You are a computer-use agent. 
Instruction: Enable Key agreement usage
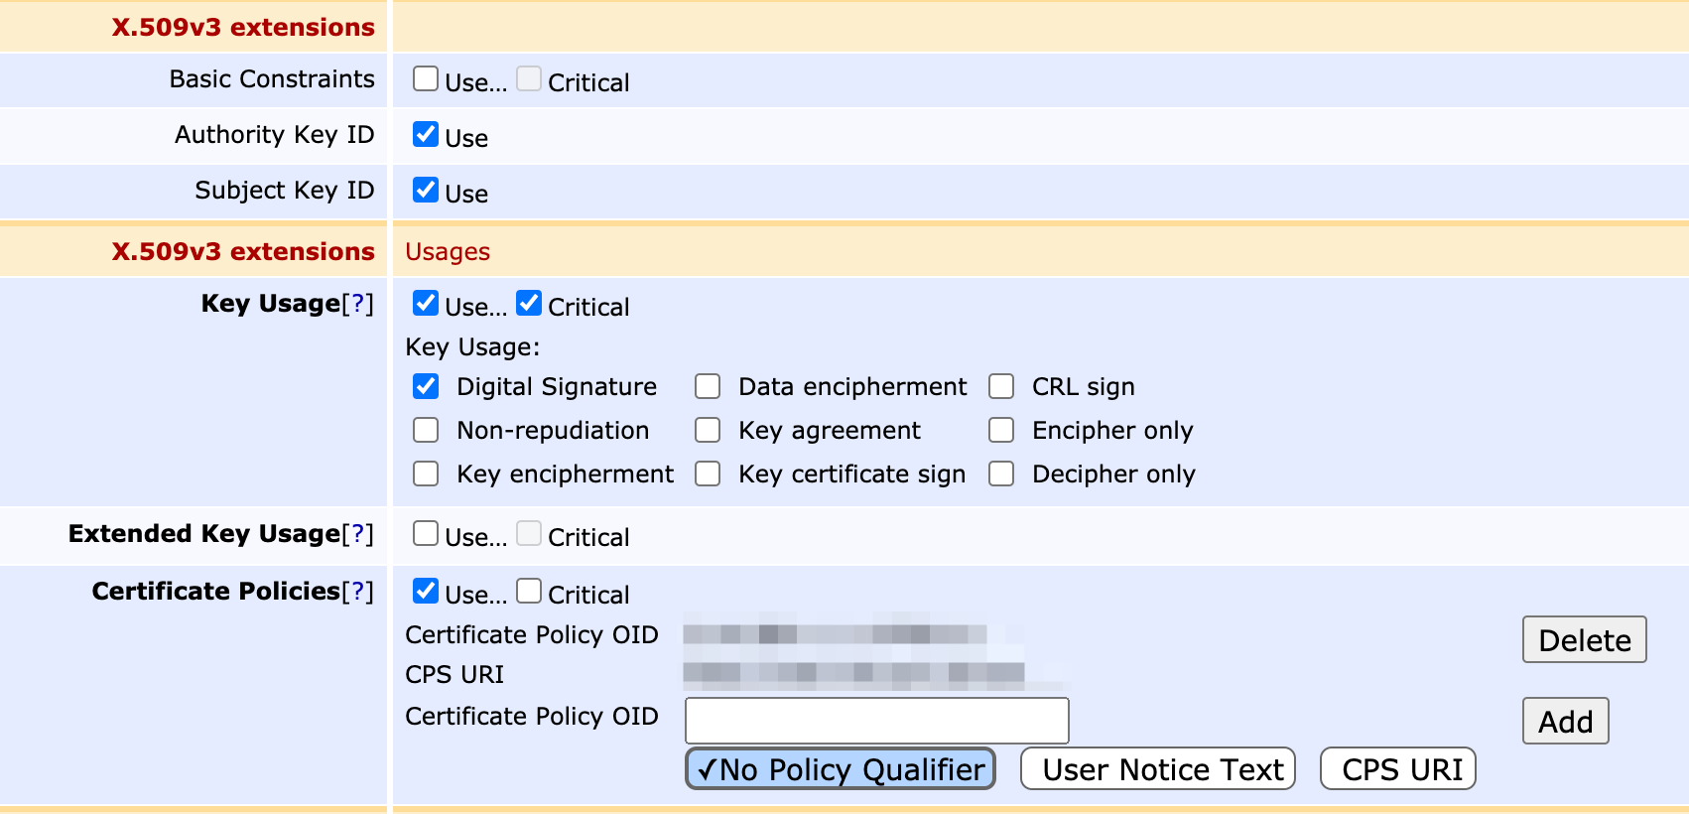click(x=708, y=430)
